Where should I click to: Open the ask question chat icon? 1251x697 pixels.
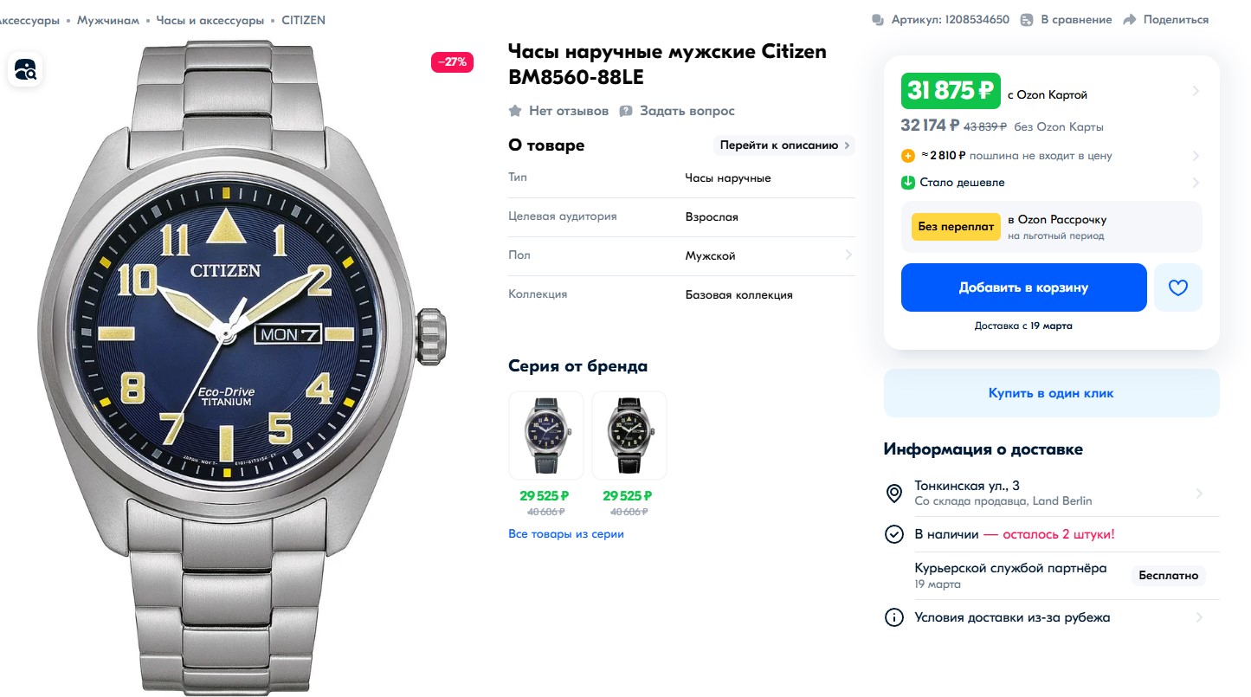(626, 111)
